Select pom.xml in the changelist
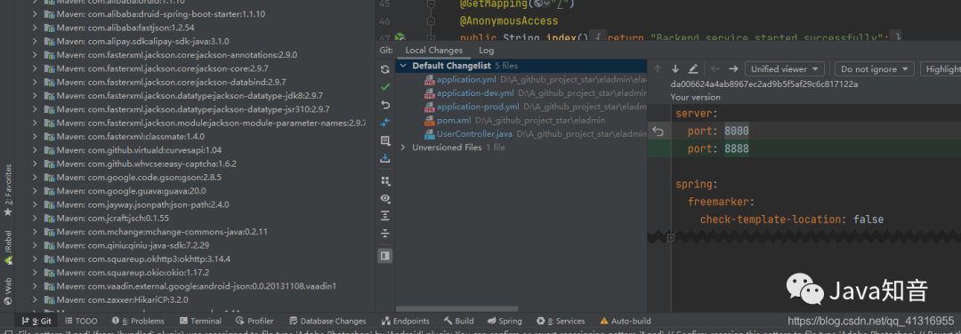This screenshot has height=334, width=961. pyautogui.click(x=454, y=121)
